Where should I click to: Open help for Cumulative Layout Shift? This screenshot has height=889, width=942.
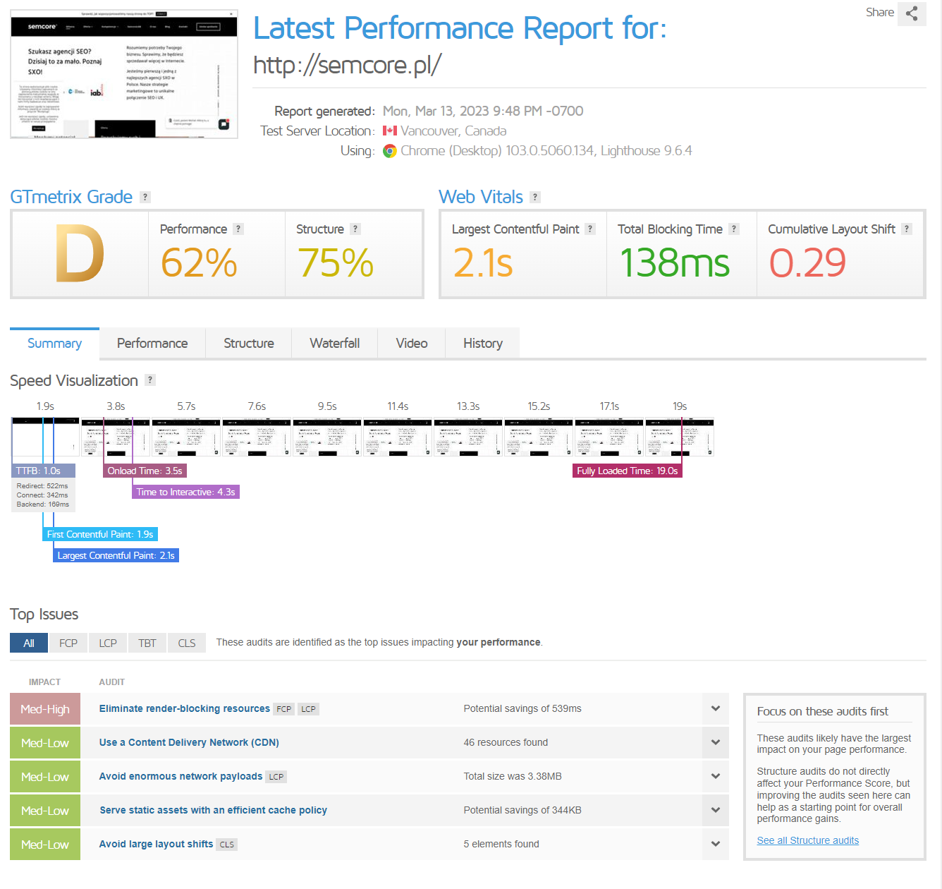pos(907,229)
